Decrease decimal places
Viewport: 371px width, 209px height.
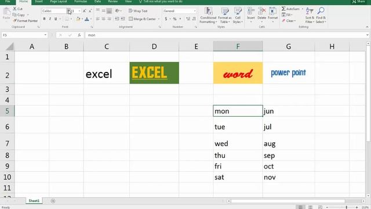coord(194,19)
